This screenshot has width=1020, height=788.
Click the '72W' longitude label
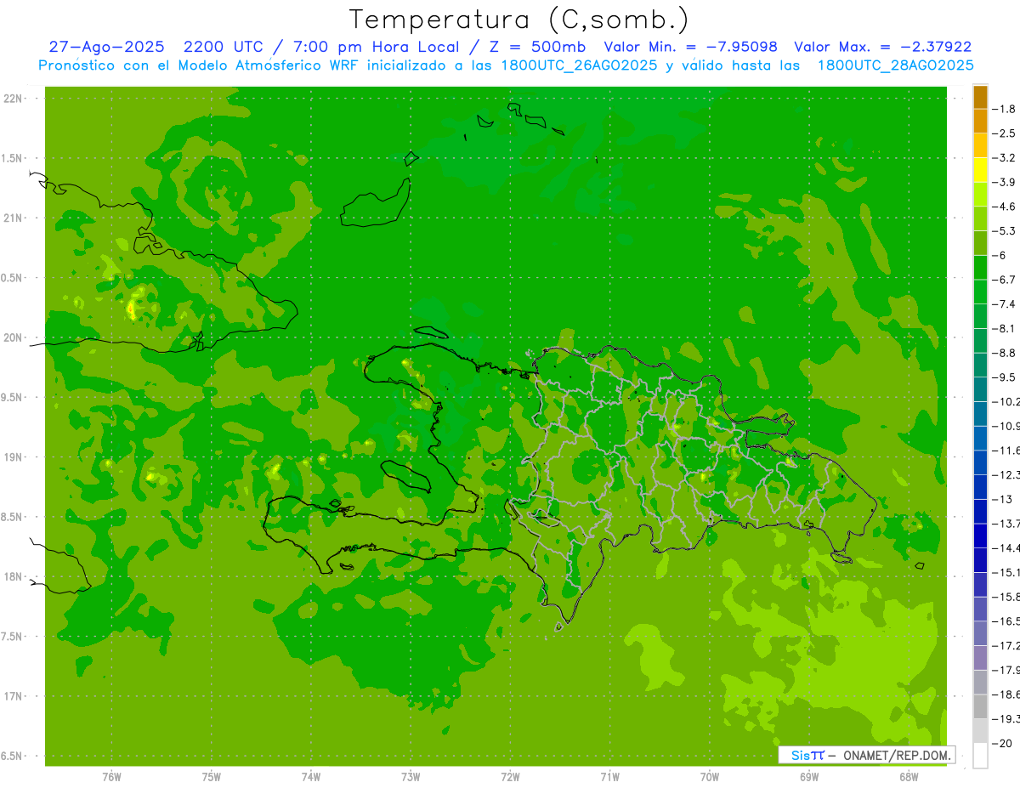click(510, 776)
